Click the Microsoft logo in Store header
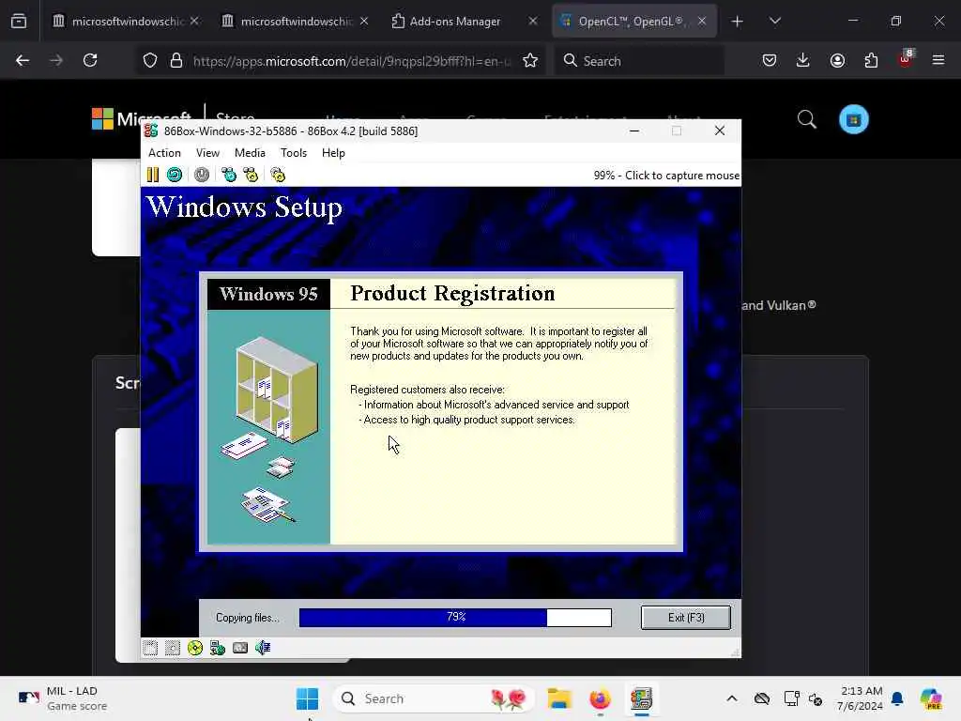Image resolution: width=961 pixels, height=721 pixels. pyautogui.click(x=141, y=119)
